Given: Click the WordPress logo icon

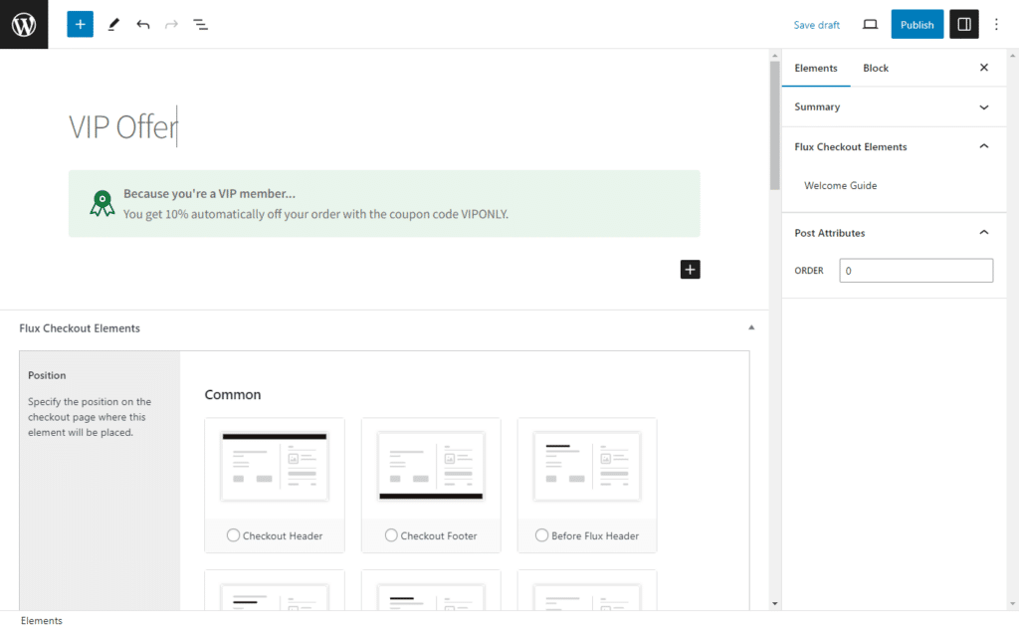Looking at the screenshot, I should (x=24, y=24).
